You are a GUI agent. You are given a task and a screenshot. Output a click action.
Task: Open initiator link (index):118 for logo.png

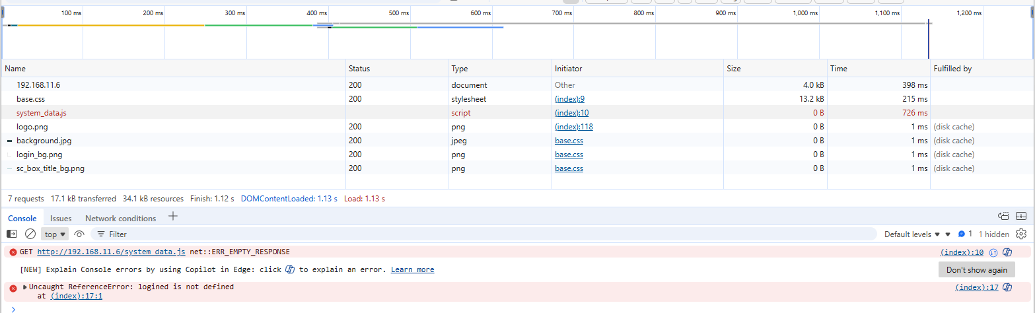tap(573, 127)
